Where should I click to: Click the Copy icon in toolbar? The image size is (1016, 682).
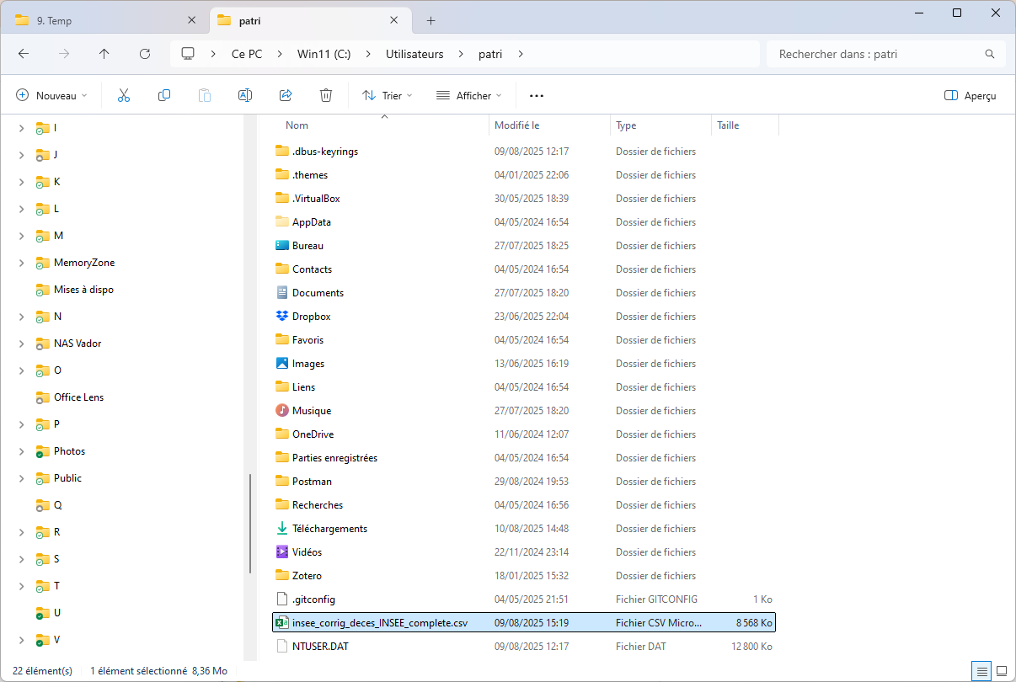pos(164,95)
